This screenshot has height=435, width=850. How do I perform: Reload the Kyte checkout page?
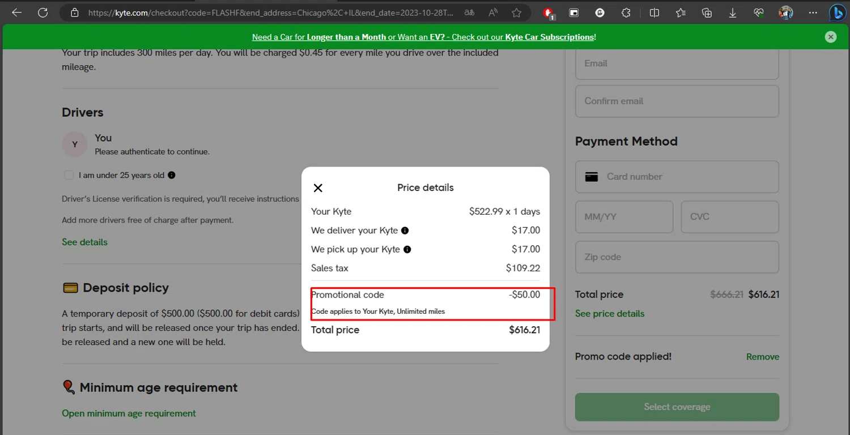[42, 12]
